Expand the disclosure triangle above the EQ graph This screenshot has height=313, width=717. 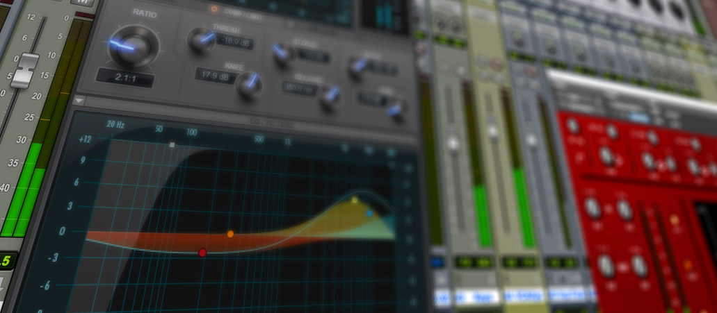[x=79, y=101]
